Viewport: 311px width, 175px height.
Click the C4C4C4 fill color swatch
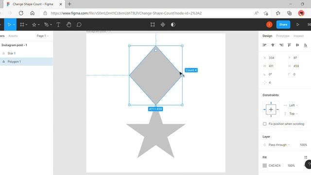click(x=264, y=165)
